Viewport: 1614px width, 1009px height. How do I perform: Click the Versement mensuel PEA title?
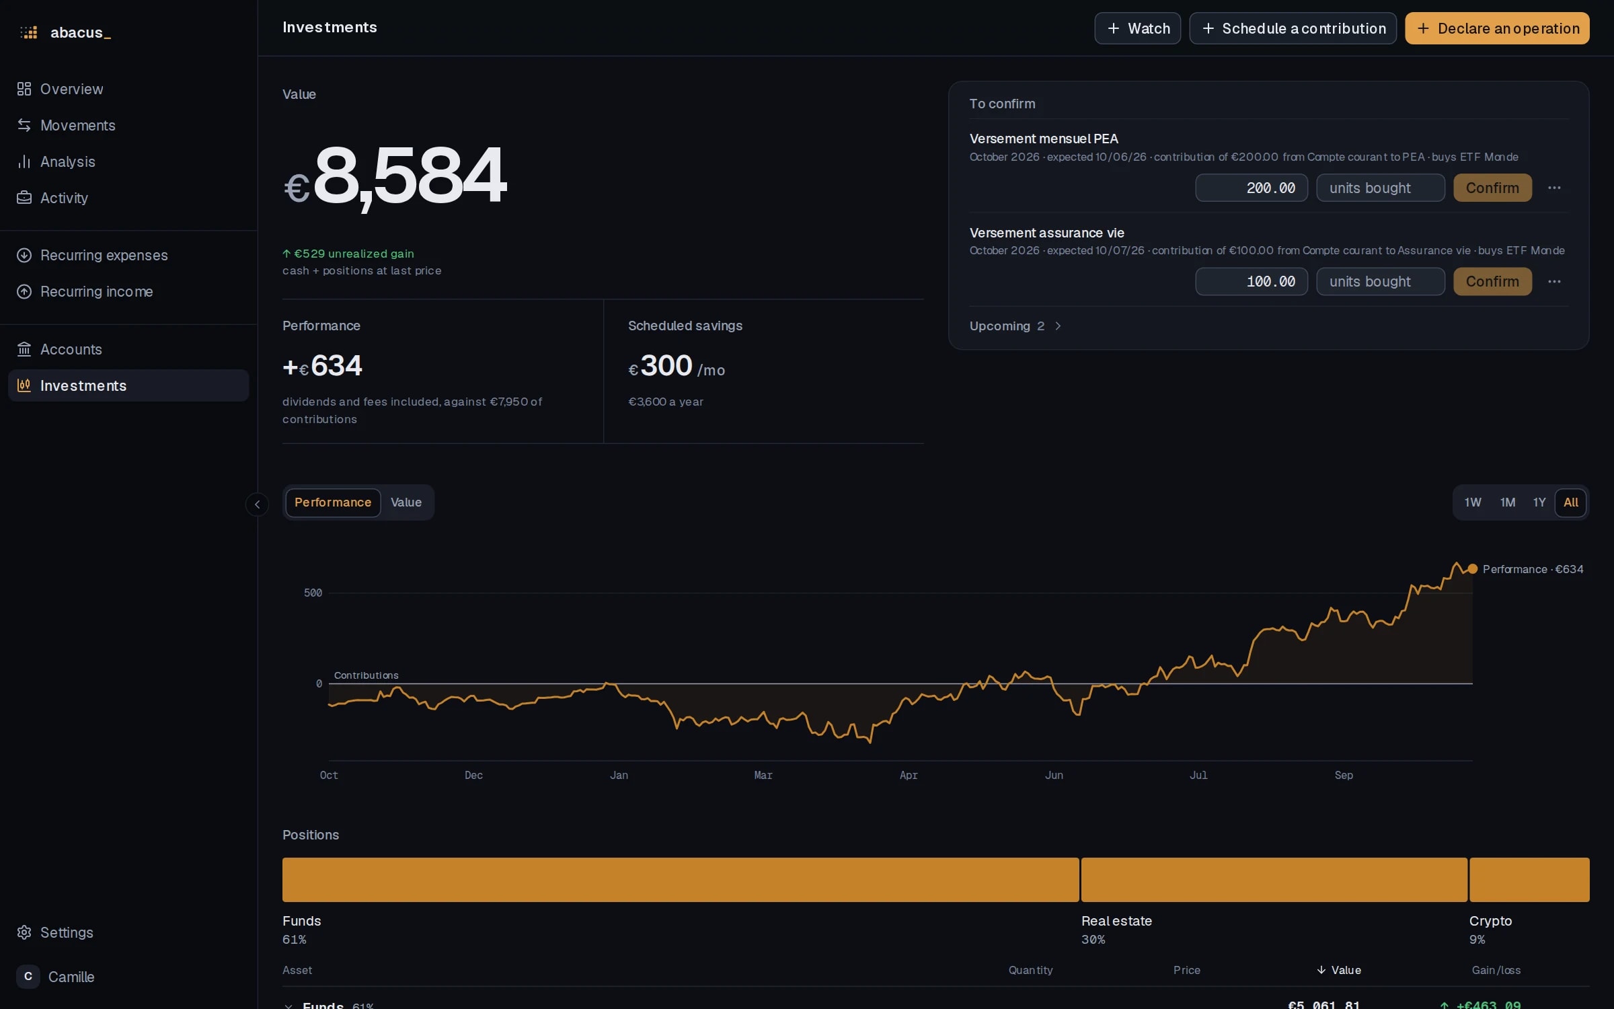pos(1044,139)
